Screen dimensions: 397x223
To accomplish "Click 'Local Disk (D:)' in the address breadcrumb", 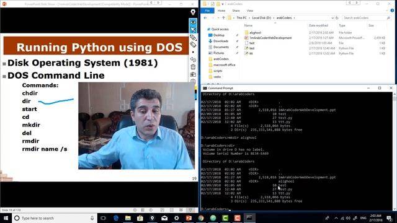I will pyautogui.click(x=262, y=18).
